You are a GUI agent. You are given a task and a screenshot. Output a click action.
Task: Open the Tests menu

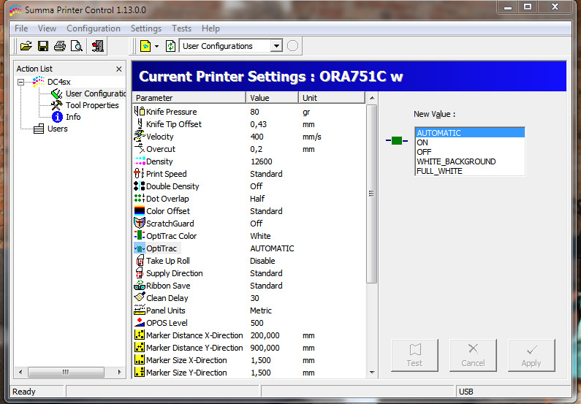[x=181, y=28]
